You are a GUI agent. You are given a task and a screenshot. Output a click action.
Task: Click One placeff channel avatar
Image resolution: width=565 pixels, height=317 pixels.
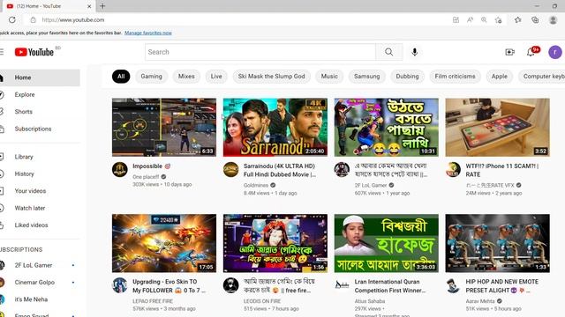coord(120,170)
